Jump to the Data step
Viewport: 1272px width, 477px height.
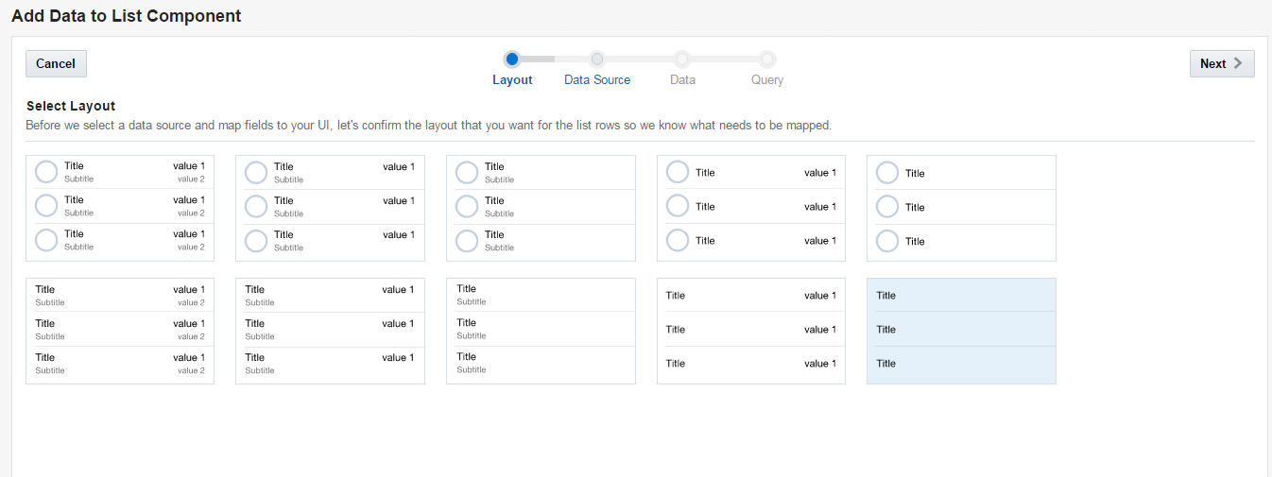[682, 59]
